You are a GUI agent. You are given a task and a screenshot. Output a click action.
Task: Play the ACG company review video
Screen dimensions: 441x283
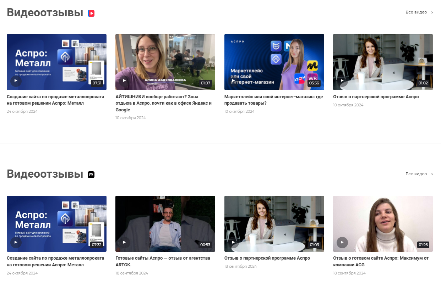pyautogui.click(x=342, y=243)
